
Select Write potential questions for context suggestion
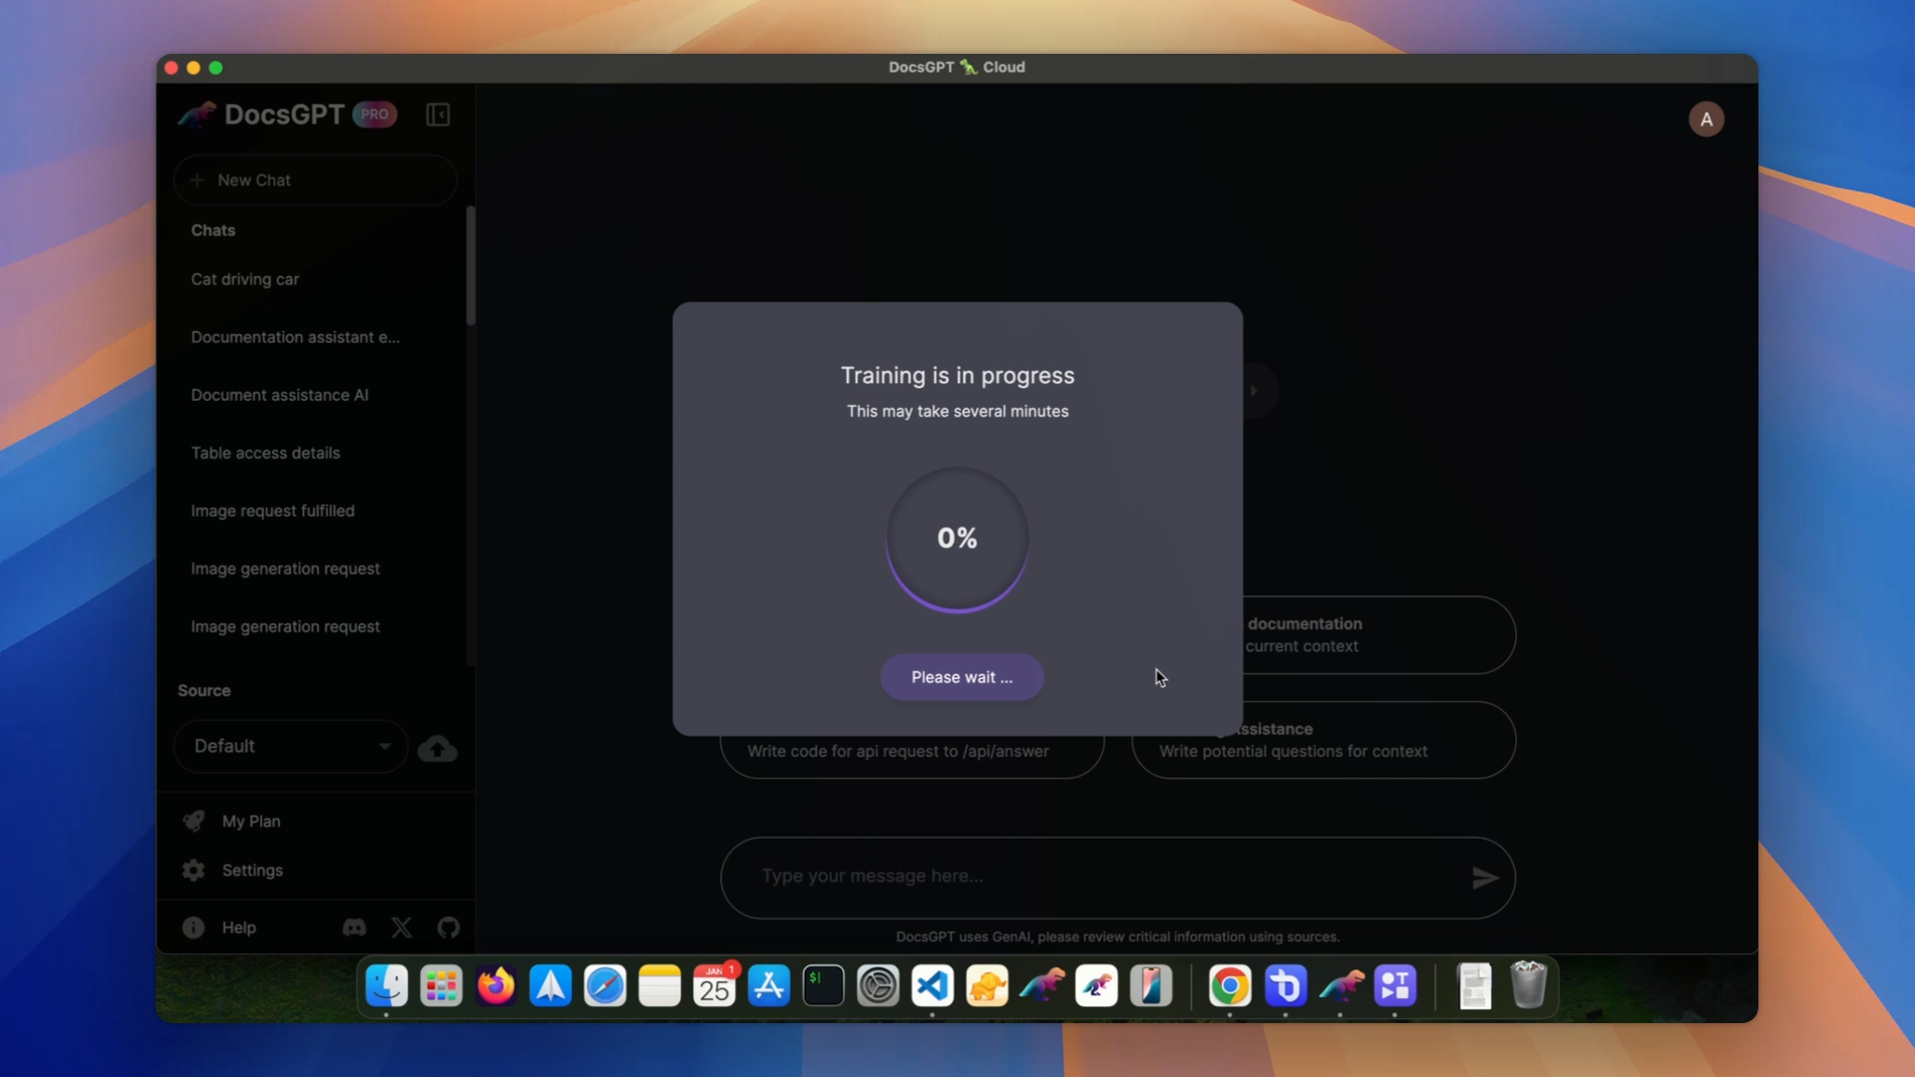pyautogui.click(x=1324, y=741)
